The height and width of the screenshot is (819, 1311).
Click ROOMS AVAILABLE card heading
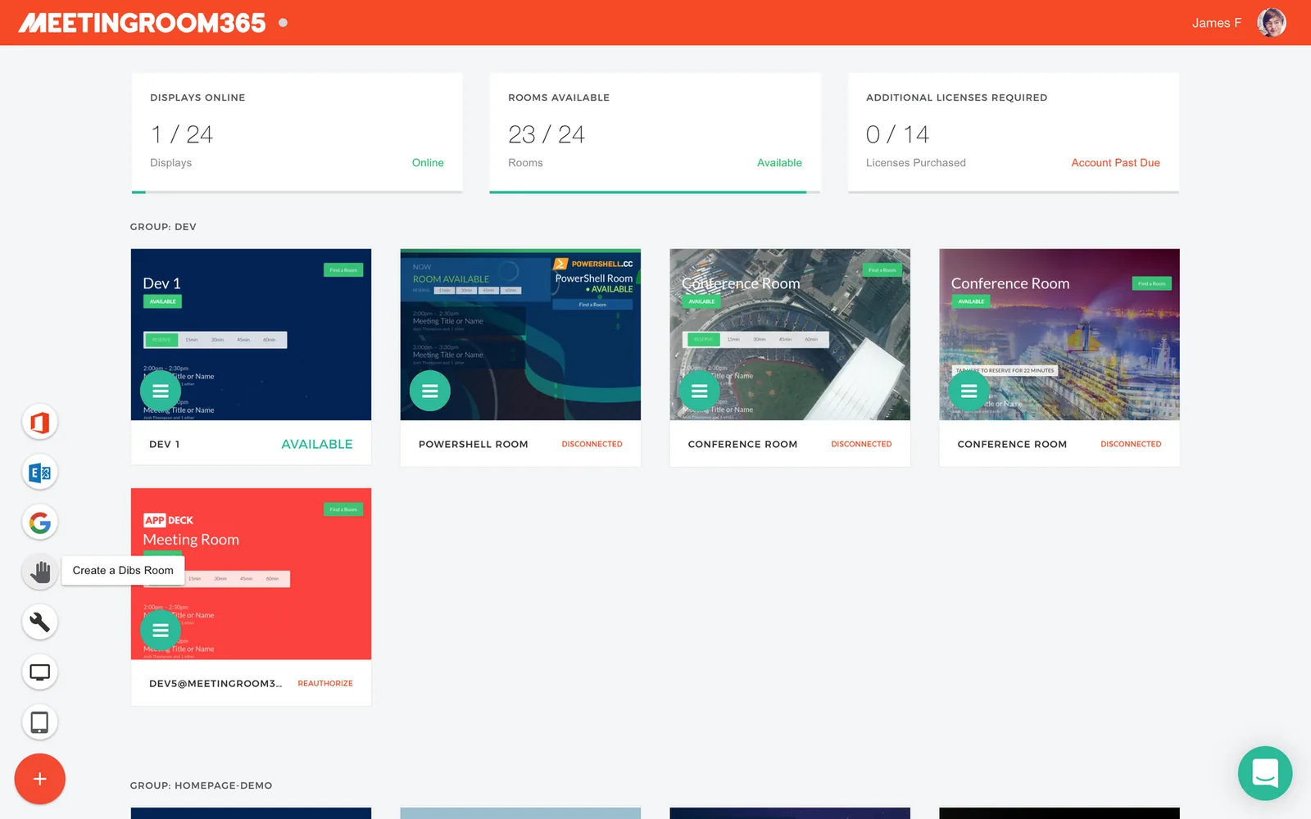point(559,97)
